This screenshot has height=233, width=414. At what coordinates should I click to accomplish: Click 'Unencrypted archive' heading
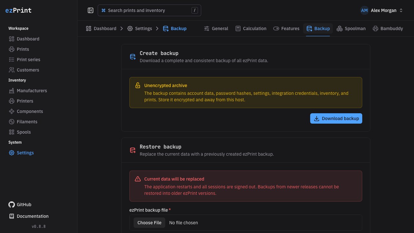(166, 85)
